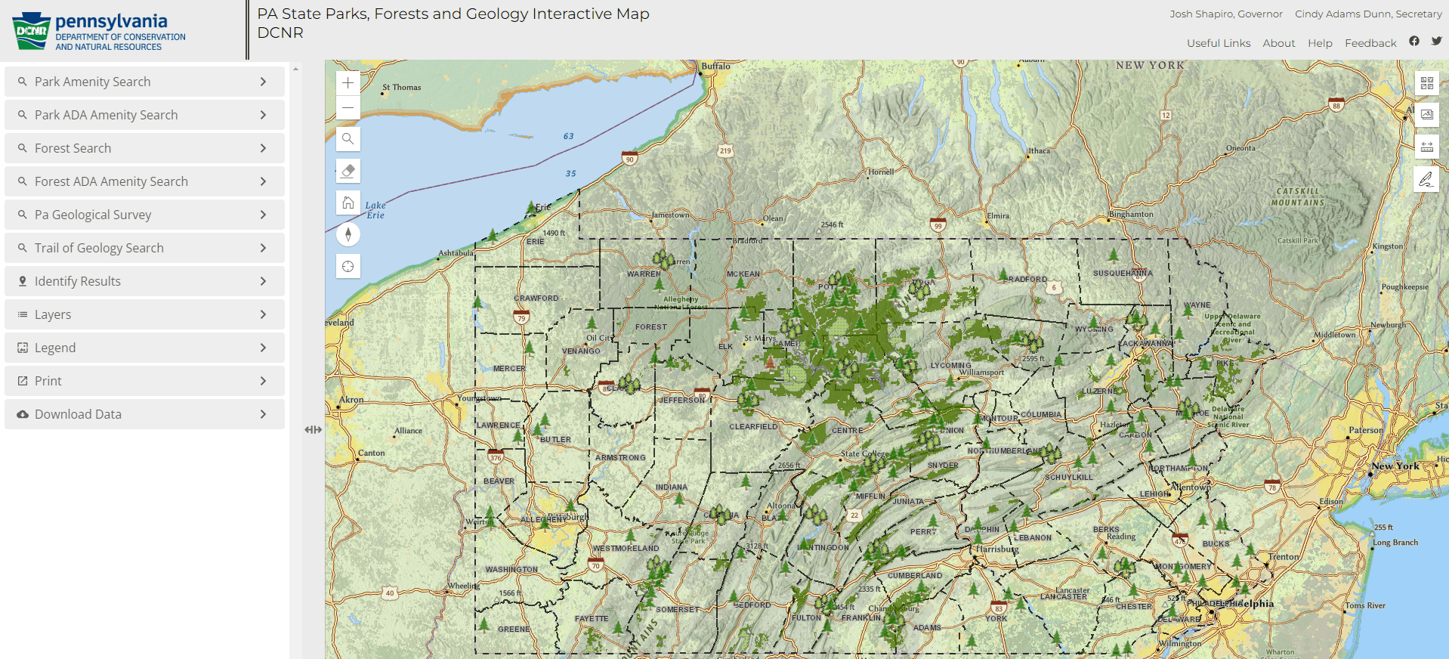Zoom in on the map
The width and height of the screenshot is (1449, 659).
tap(348, 83)
